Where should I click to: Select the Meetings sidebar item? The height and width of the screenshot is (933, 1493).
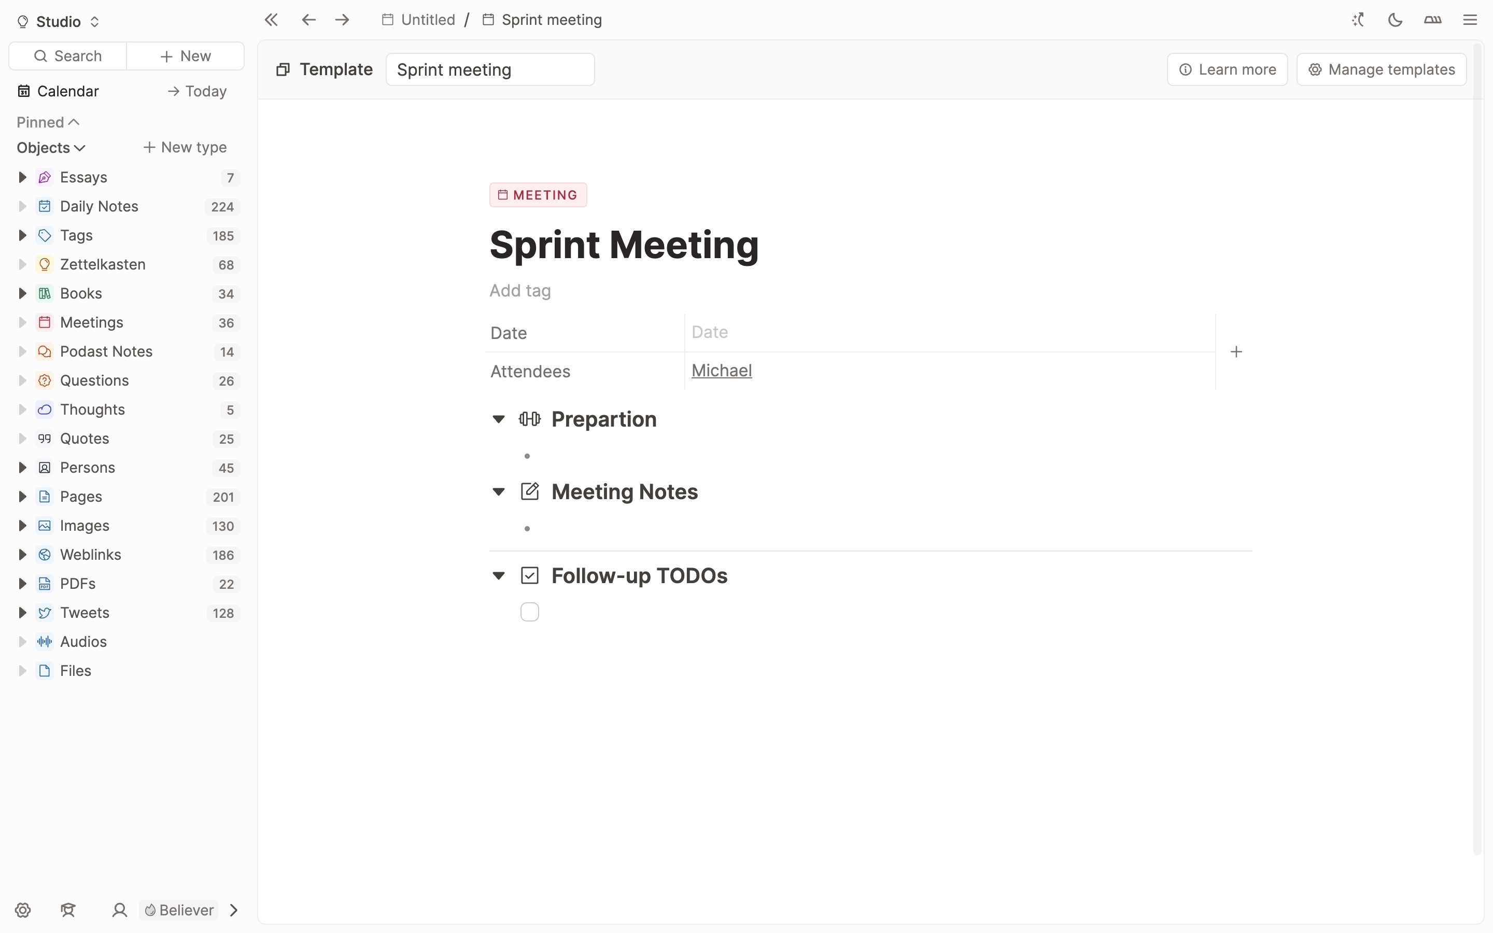91,321
